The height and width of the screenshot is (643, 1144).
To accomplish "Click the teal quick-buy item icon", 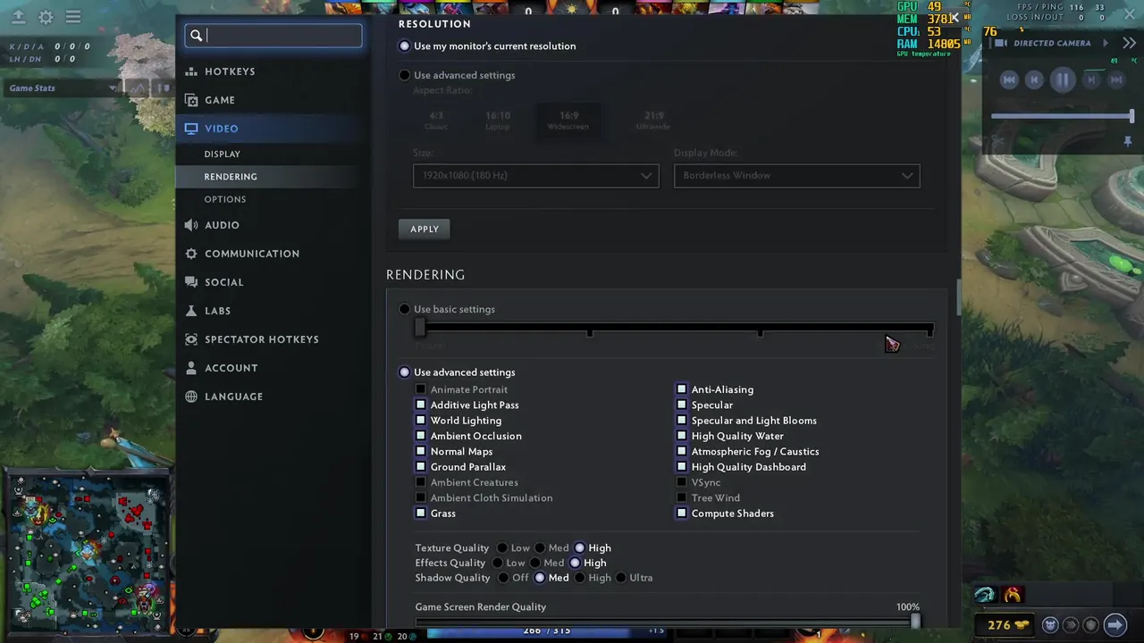I will click(985, 595).
